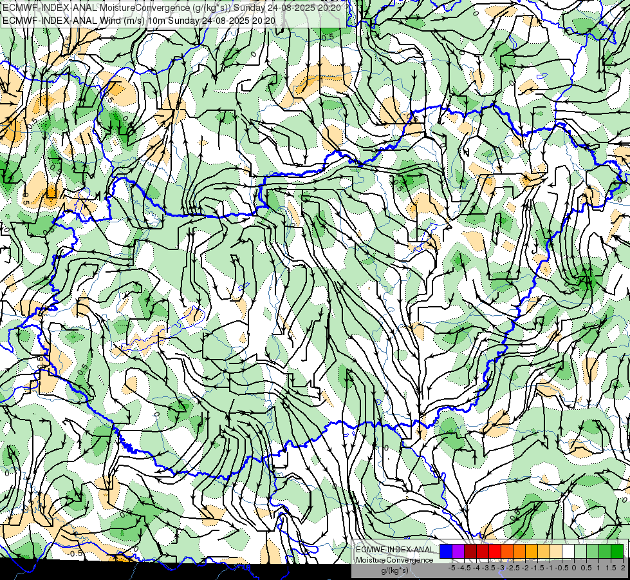Click the -1.5 legend tick label
The width and height of the screenshot is (630, 580).
[537, 568]
